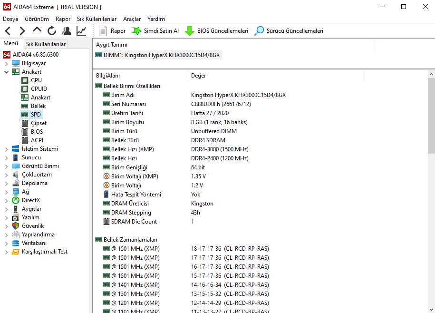This screenshot has width=435, height=313.
Task: Click the Sürücü Güncellemeleri button label
Action: 295,31
